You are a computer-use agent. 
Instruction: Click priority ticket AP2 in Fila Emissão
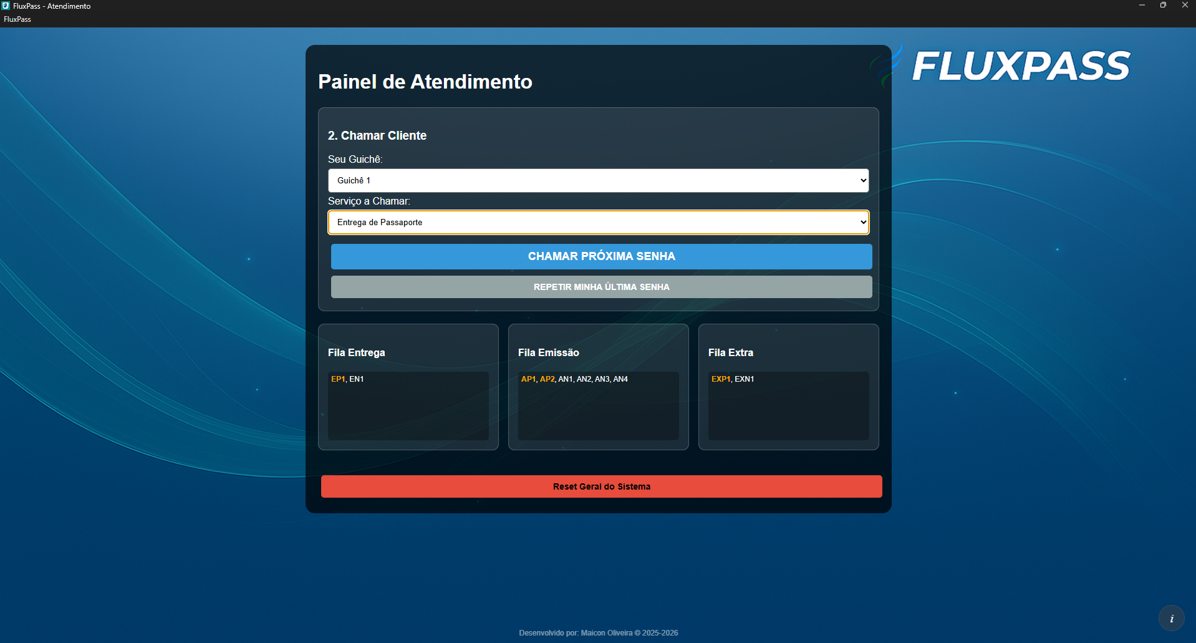[x=547, y=379]
